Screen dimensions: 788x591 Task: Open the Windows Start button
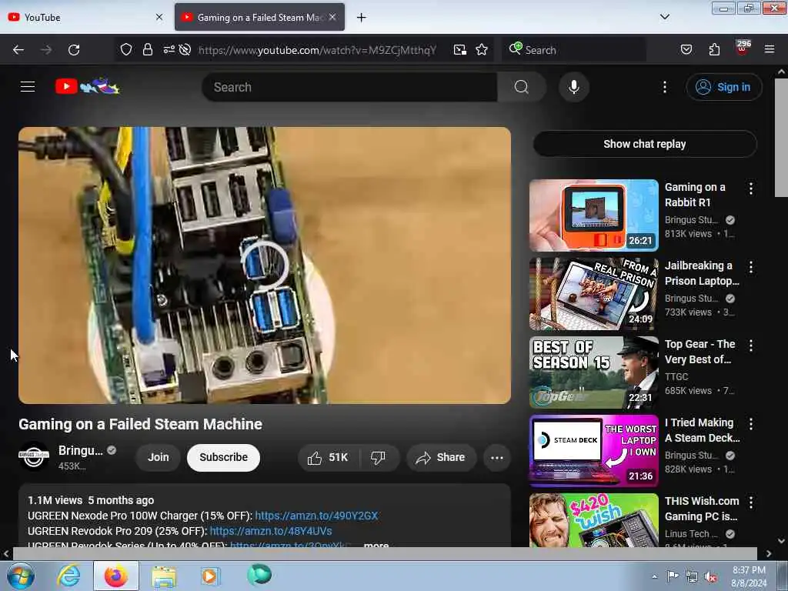pos(20,576)
